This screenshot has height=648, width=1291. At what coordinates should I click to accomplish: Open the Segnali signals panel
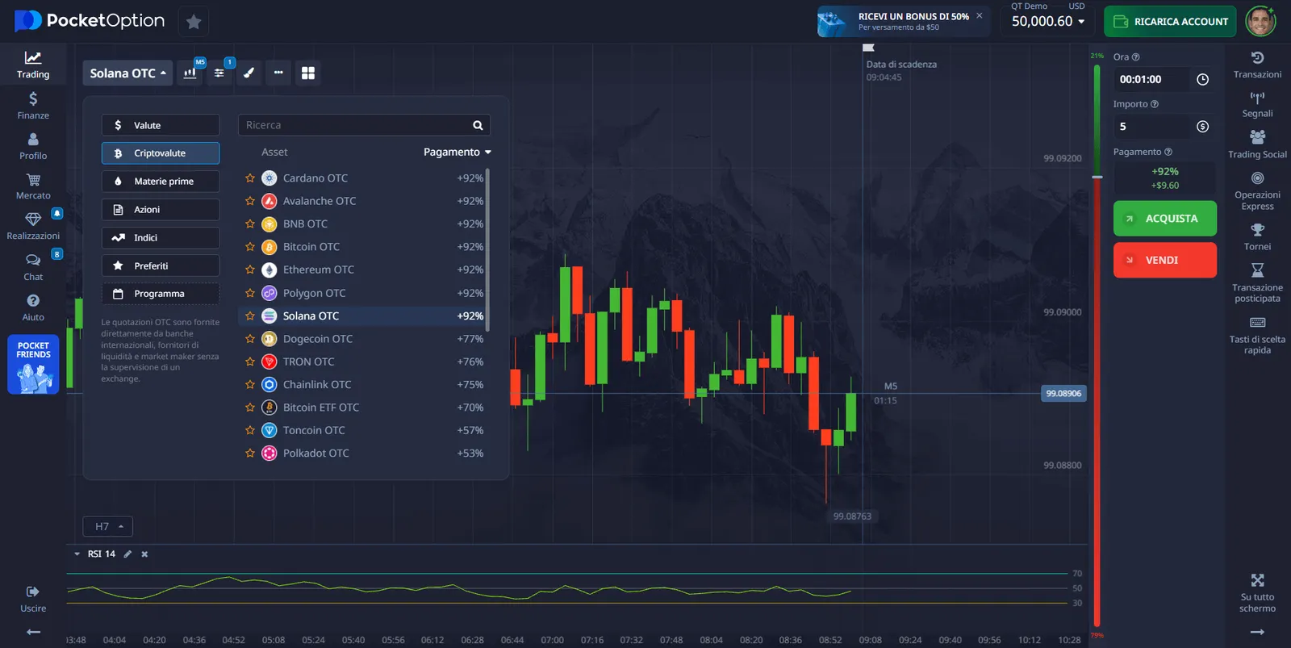click(x=1256, y=104)
